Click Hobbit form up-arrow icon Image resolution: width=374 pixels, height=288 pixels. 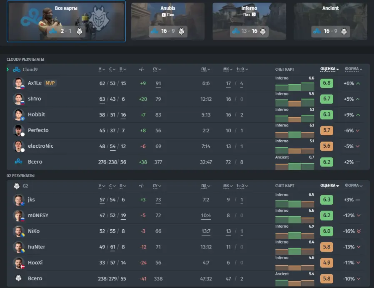tap(358, 115)
